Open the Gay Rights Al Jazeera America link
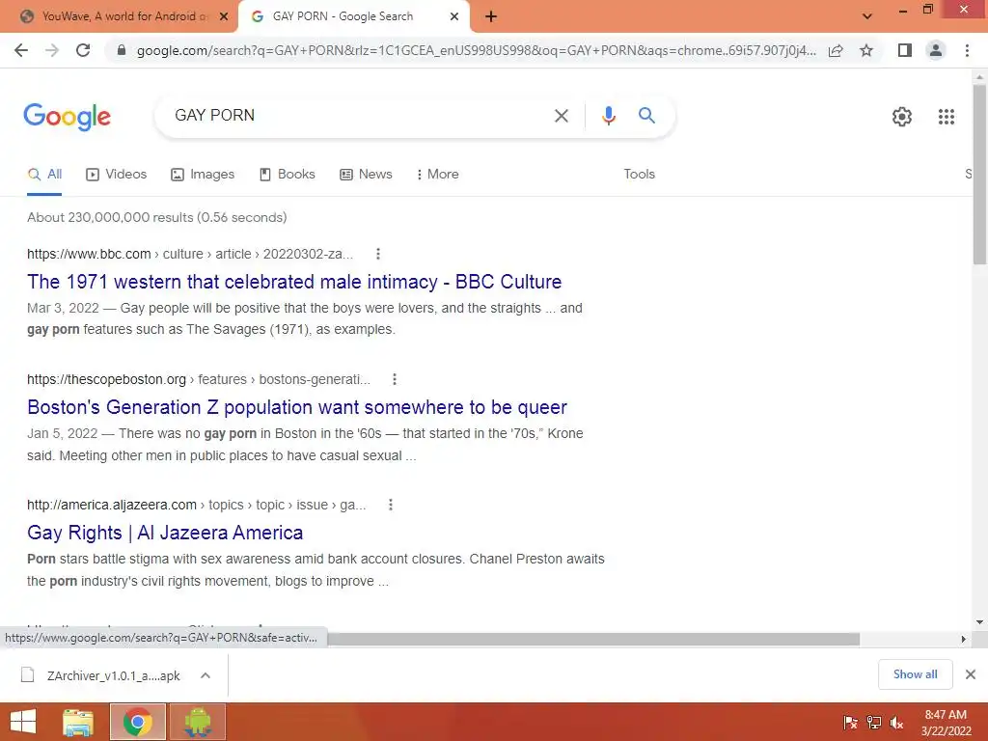The image size is (988, 741). pyautogui.click(x=165, y=533)
